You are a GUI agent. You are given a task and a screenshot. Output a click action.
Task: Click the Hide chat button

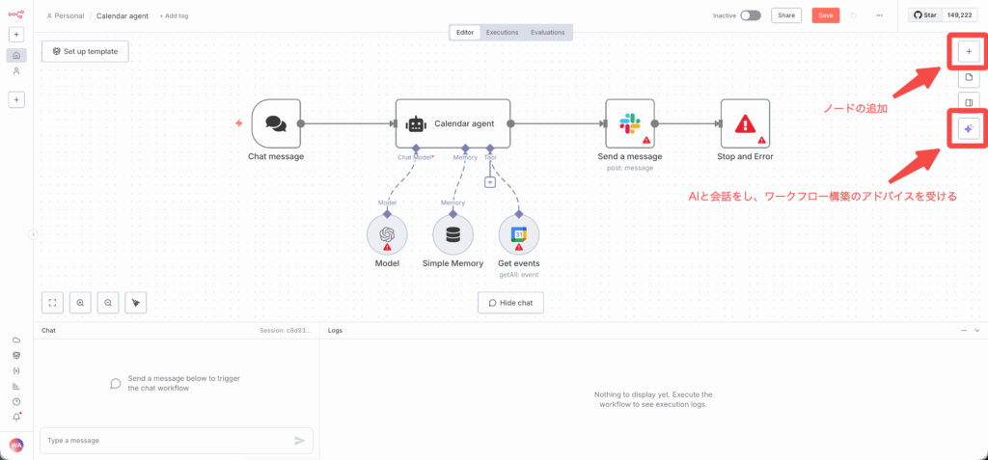pyautogui.click(x=510, y=303)
